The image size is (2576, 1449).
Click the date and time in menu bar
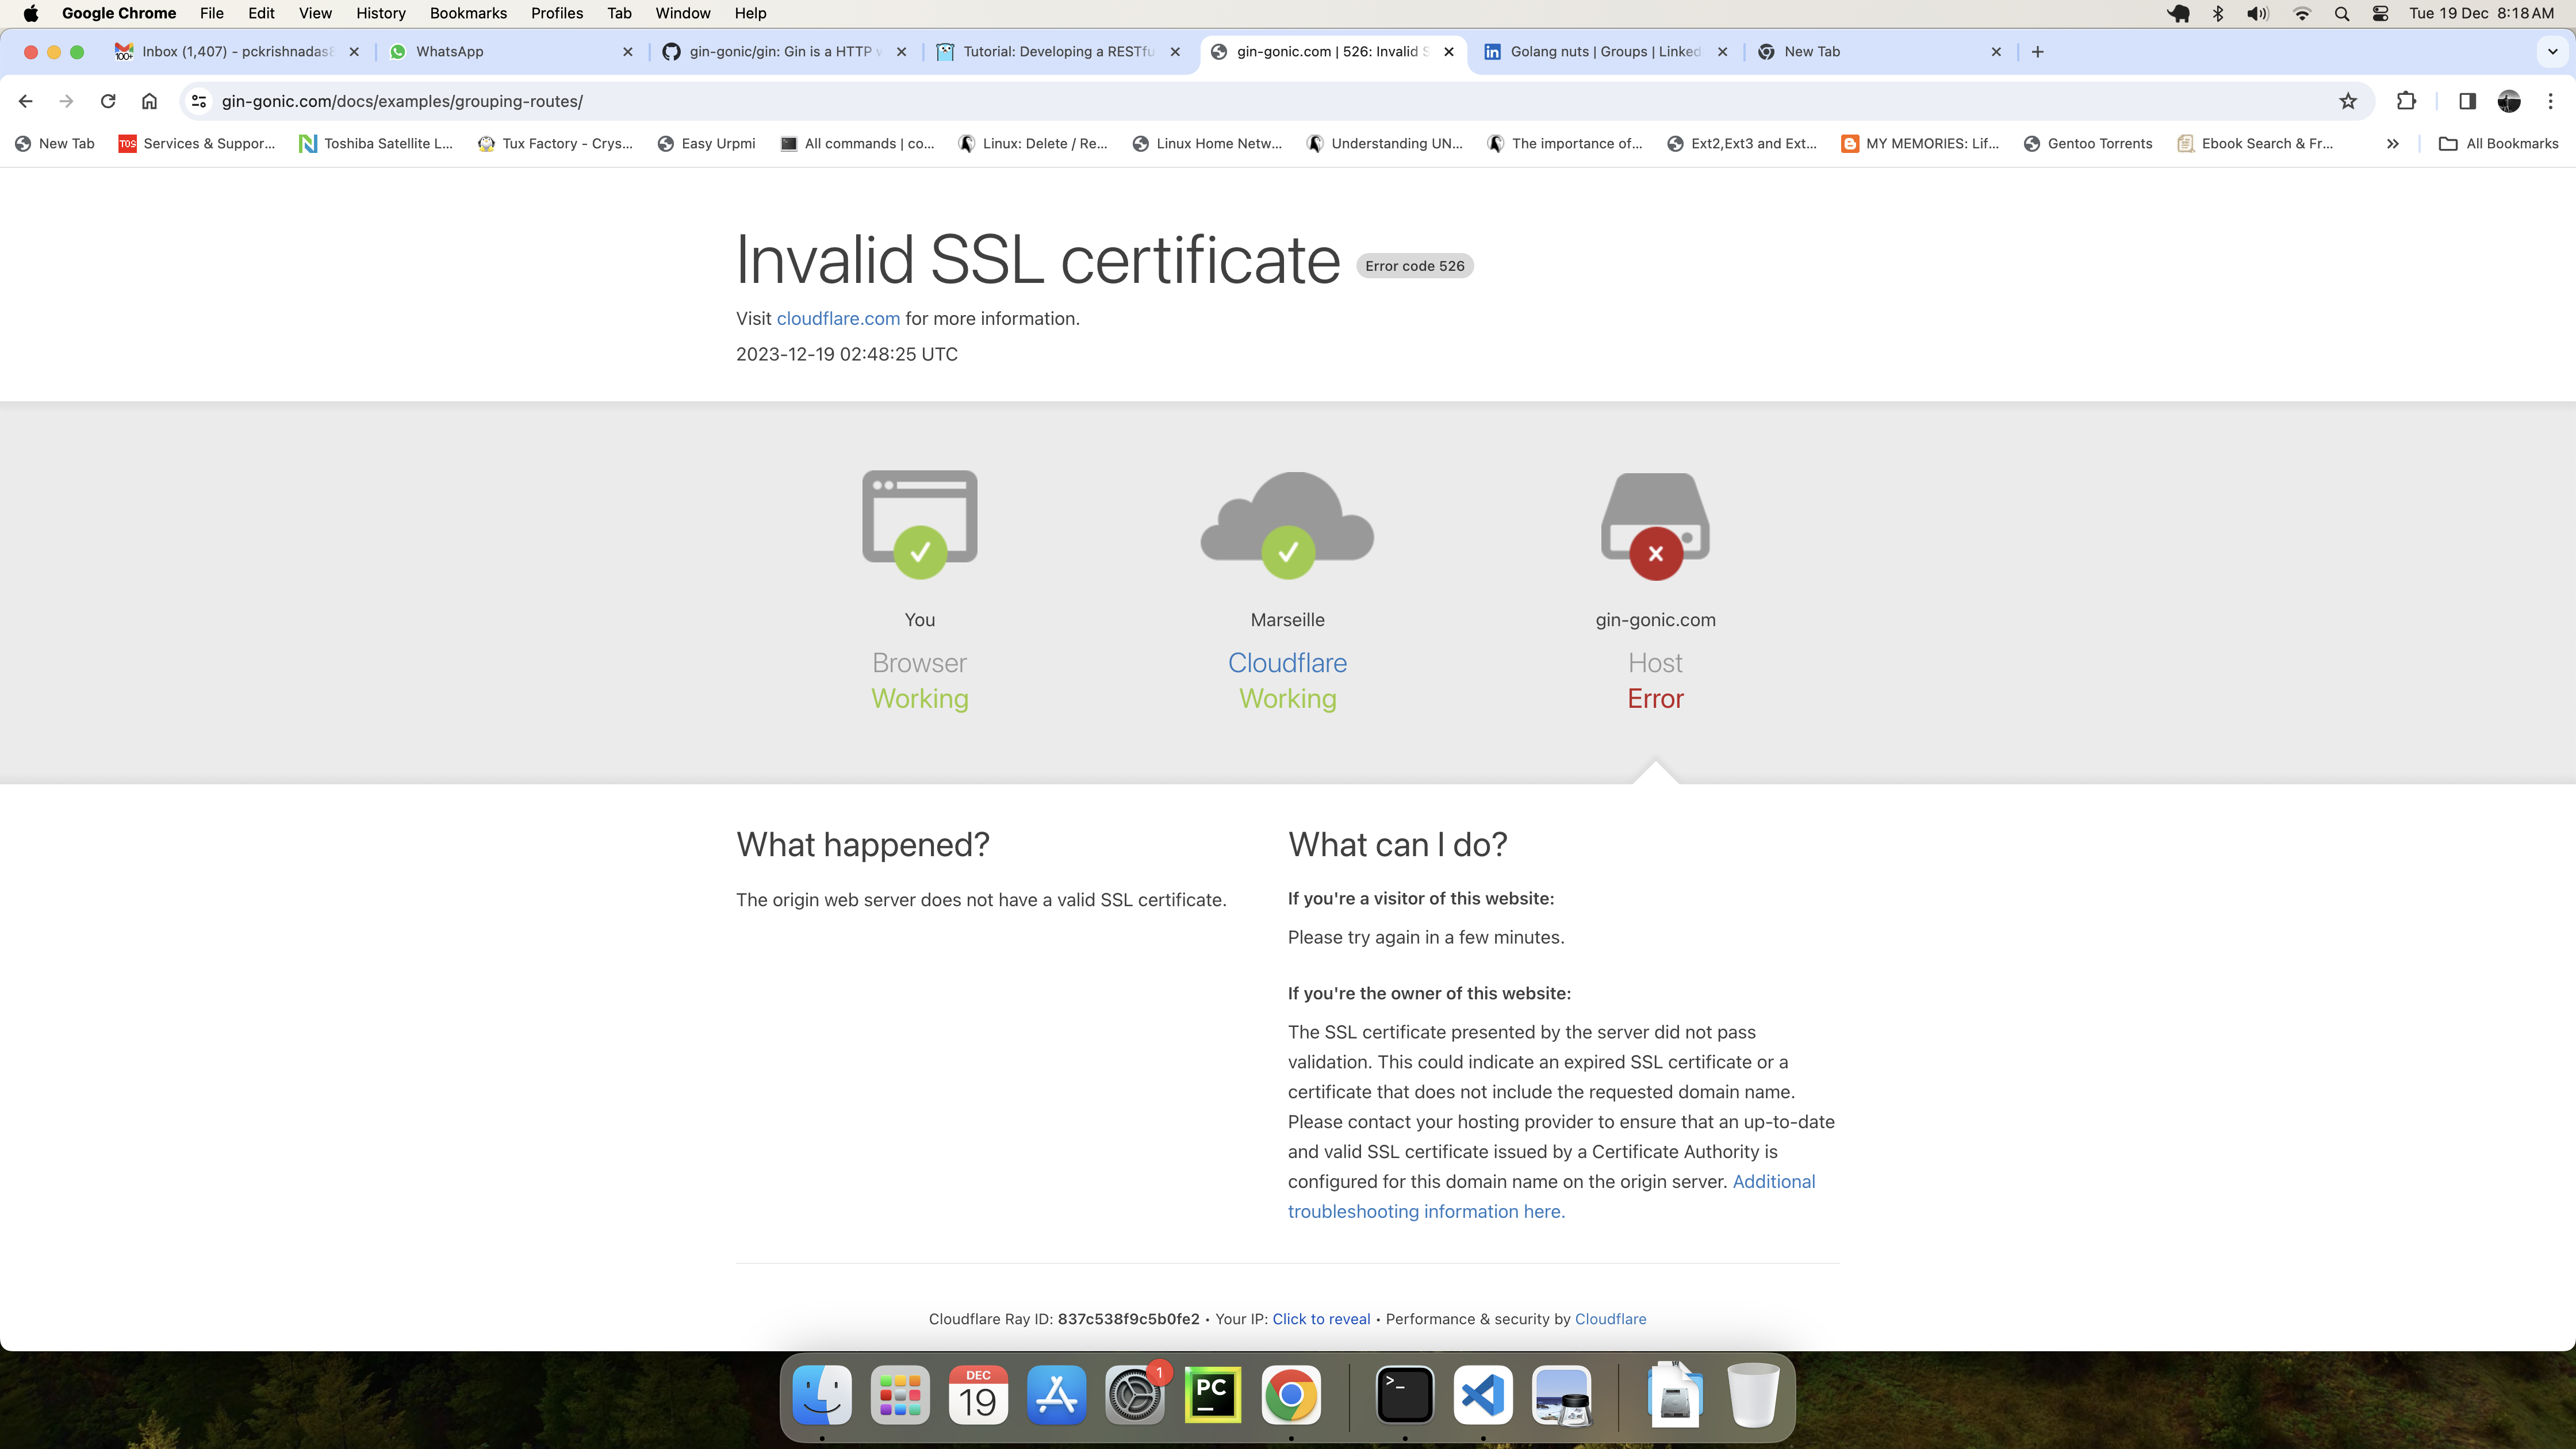[2481, 13]
